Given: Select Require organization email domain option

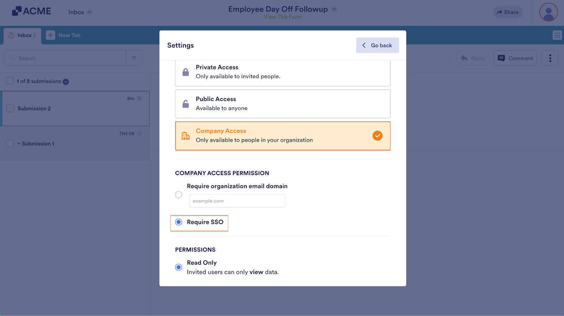Looking at the screenshot, I should point(179,195).
